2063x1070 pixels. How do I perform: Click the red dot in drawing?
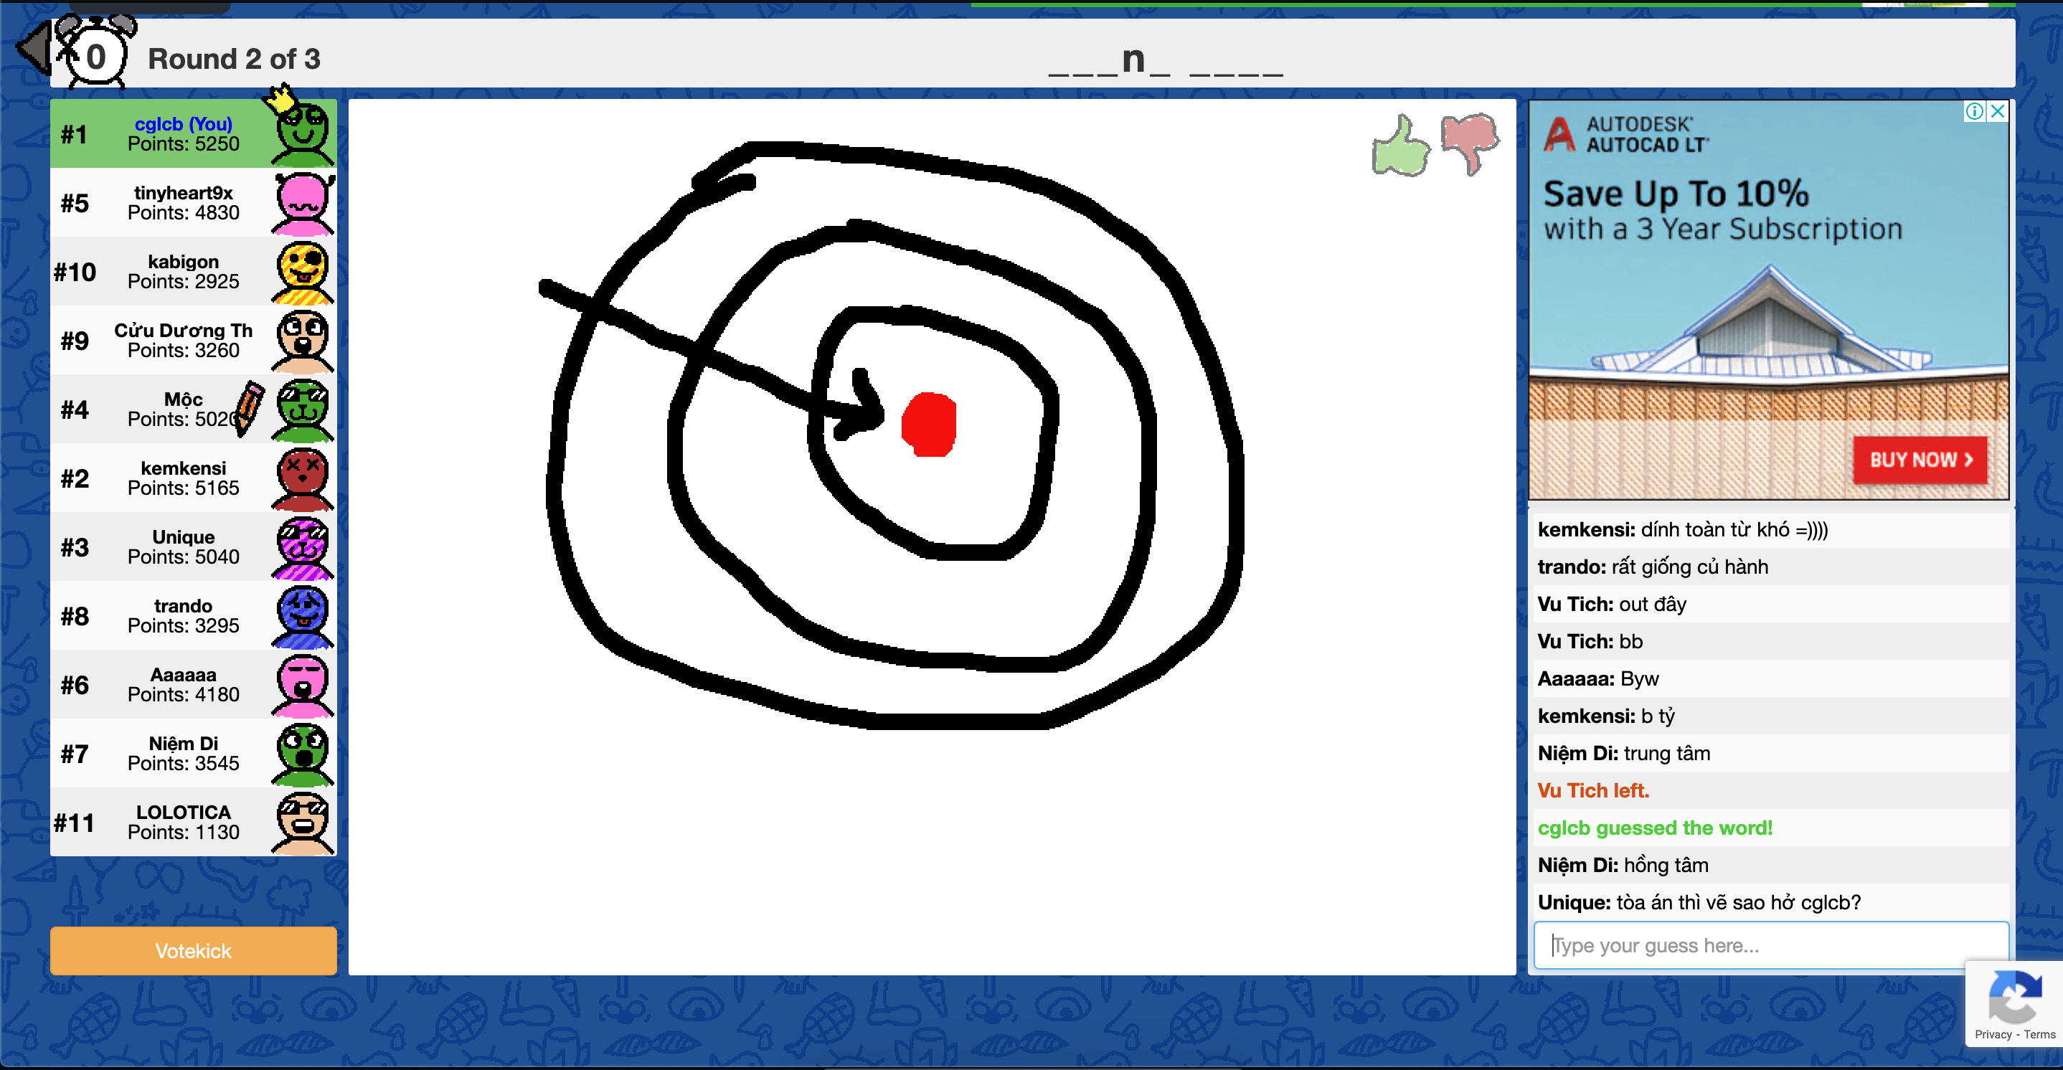(x=929, y=425)
